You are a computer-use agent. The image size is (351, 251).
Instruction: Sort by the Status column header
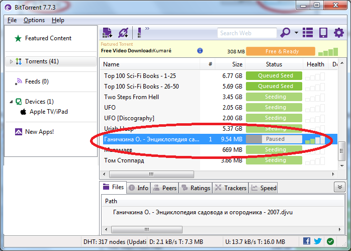pos(274,64)
